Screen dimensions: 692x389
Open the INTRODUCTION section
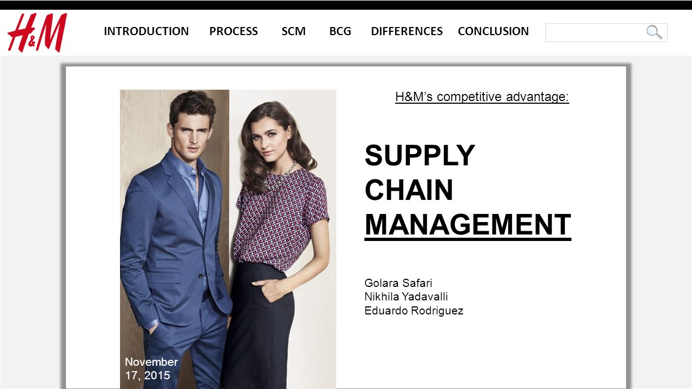click(147, 31)
